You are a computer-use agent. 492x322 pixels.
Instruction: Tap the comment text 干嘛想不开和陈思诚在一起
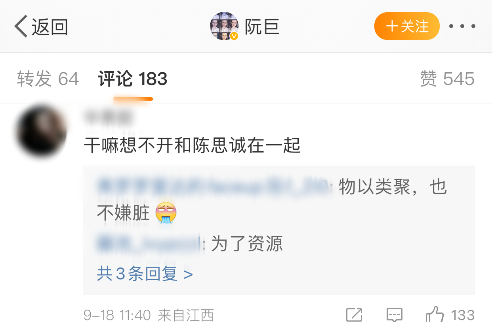(x=192, y=146)
